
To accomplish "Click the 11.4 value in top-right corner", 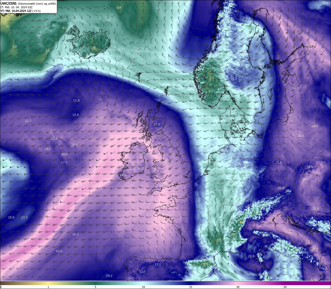I will tap(325, 3).
